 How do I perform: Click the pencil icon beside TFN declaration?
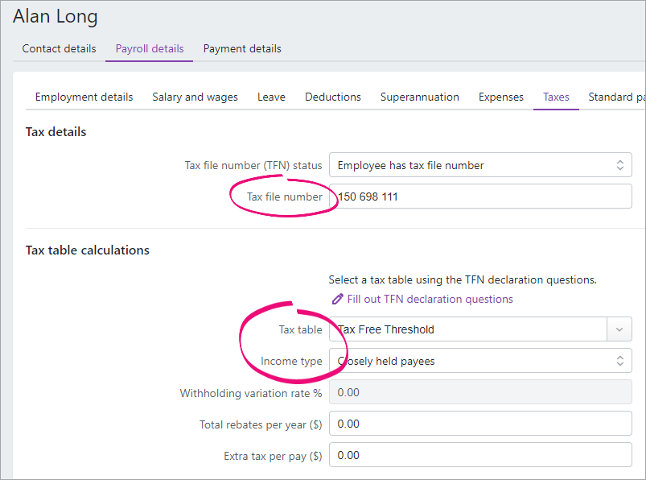tap(337, 299)
